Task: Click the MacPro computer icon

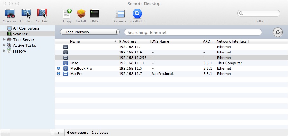Action: coord(66,74)
